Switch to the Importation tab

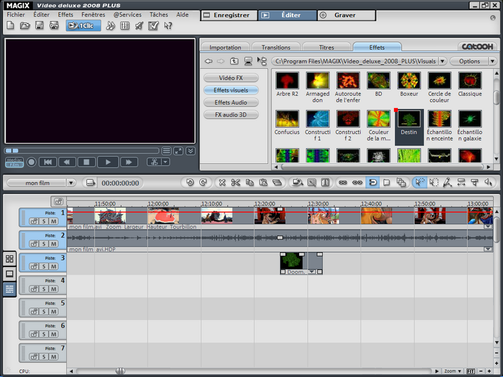point(225,47)
